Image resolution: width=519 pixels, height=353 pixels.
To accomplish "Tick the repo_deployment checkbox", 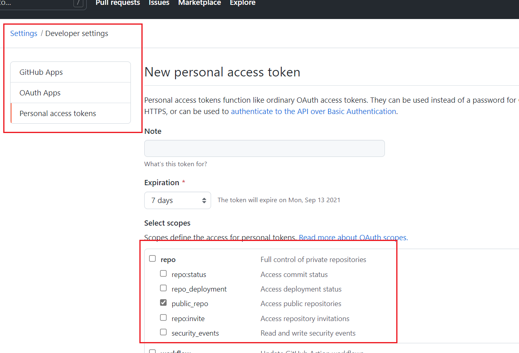I will pos(163,288).
